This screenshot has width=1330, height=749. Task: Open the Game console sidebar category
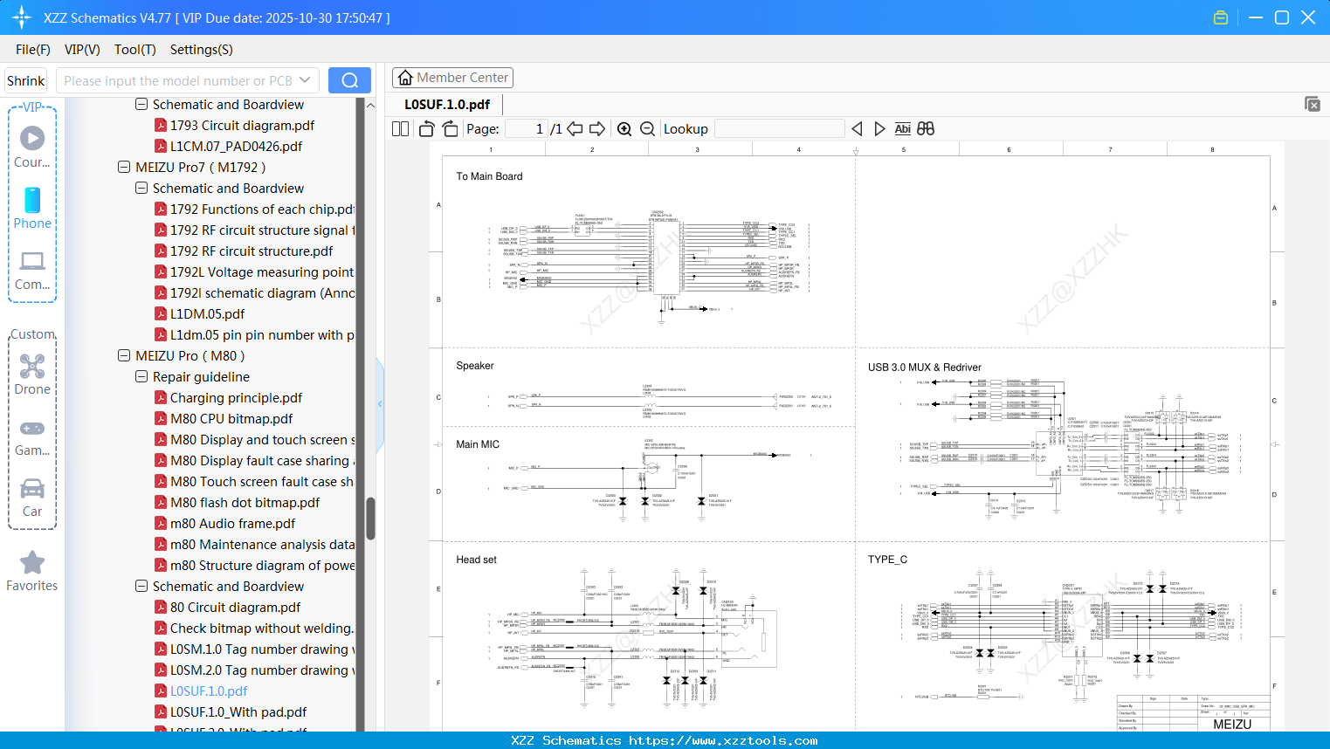pos(32,436)
